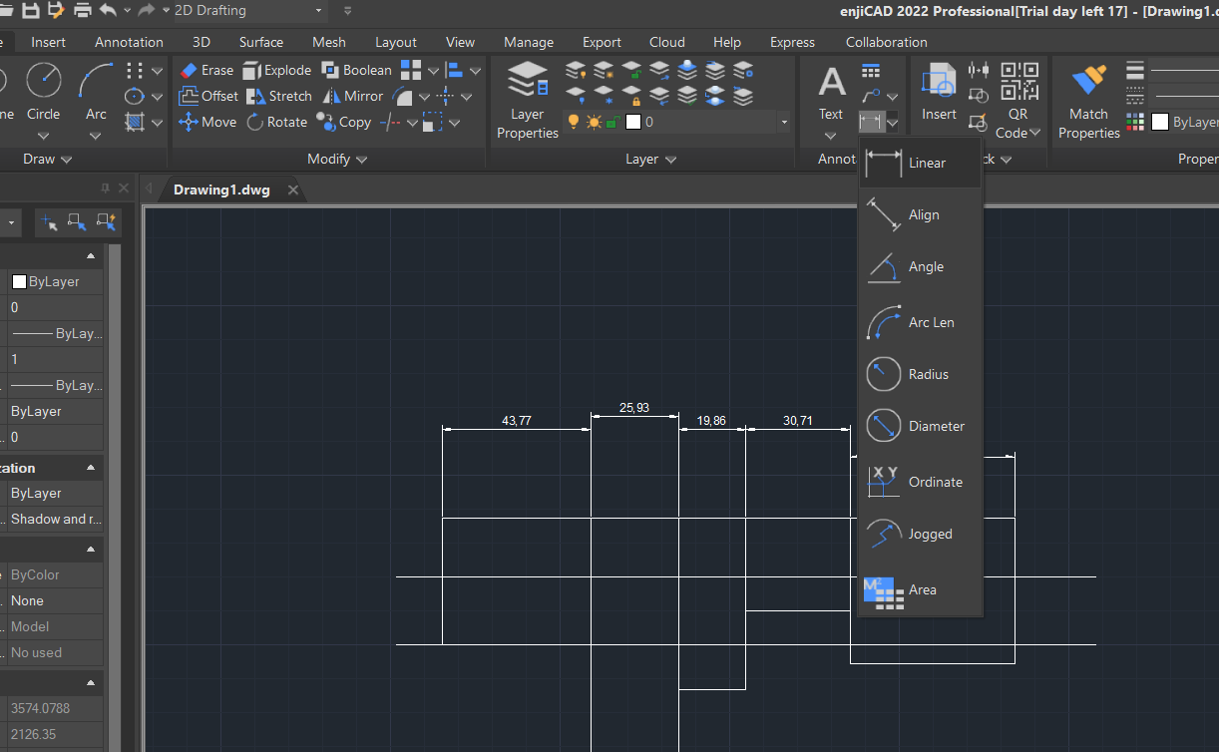Toggle layer lock padlock icon
The height and width of the screenshot is (752, 1219).
pos(613,122)
